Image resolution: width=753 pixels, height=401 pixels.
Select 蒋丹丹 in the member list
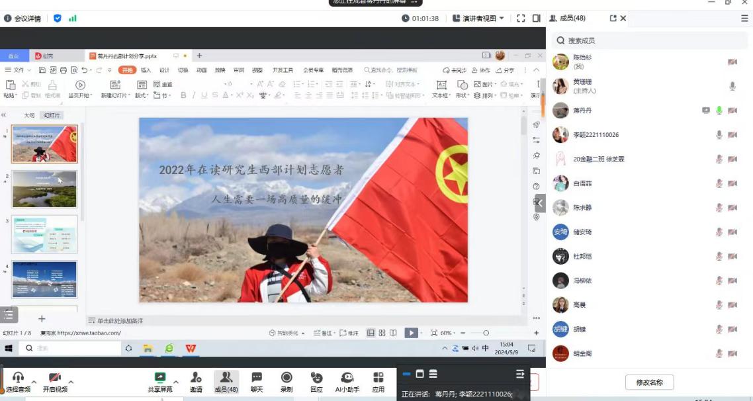point(582,110)
